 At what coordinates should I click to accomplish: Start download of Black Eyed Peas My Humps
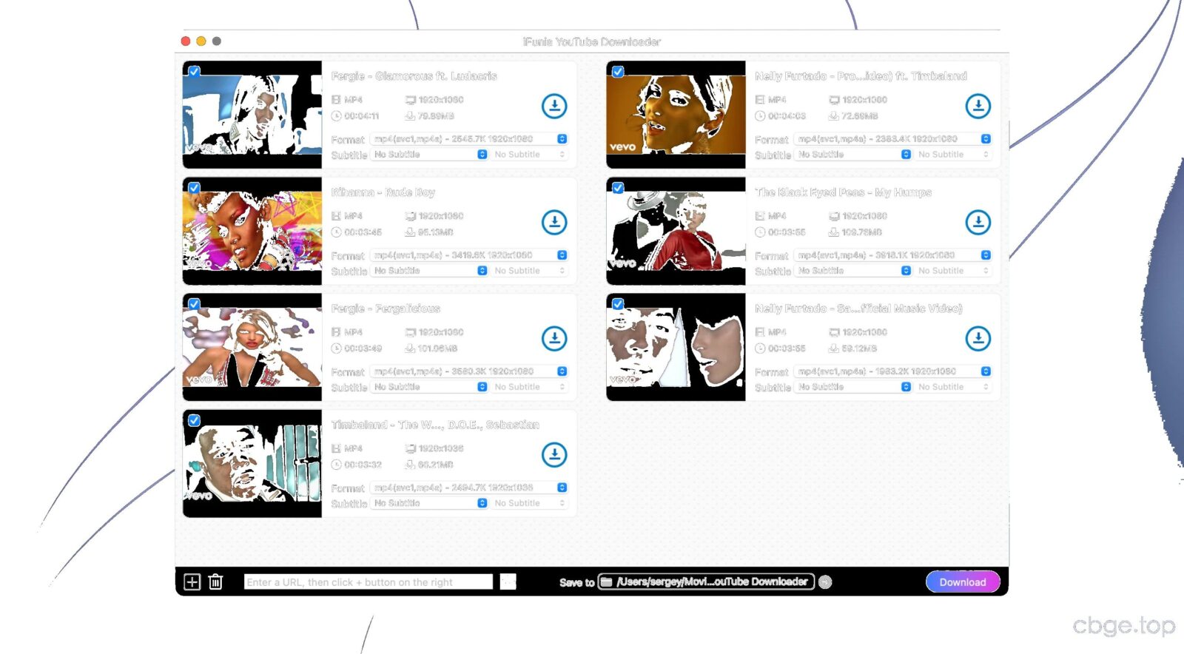coord(978,222)
